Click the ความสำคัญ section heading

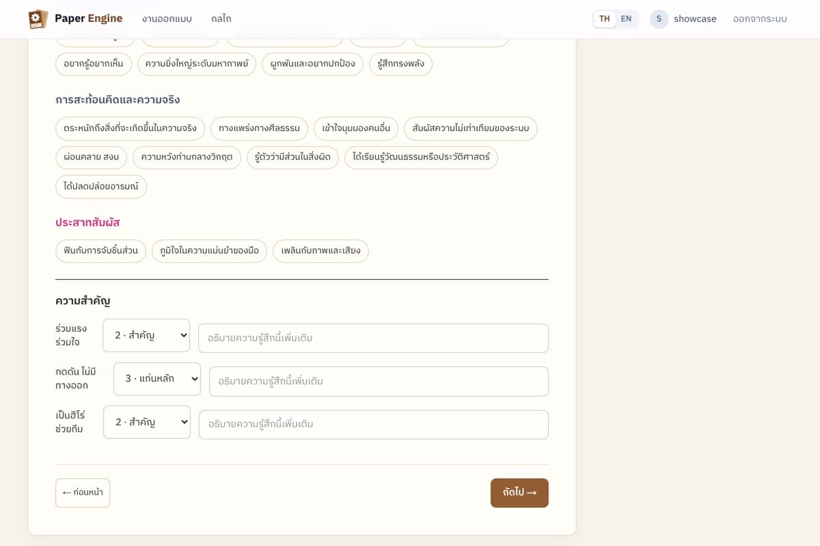(83, 301)
